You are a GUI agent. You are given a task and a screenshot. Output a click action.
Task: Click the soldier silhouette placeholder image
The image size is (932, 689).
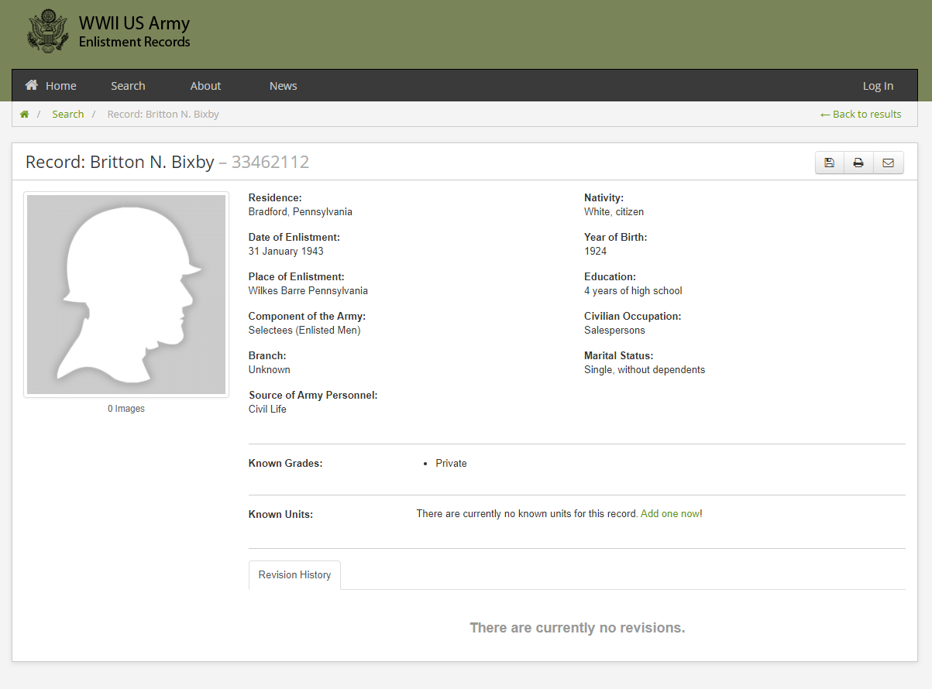[126, 294]
